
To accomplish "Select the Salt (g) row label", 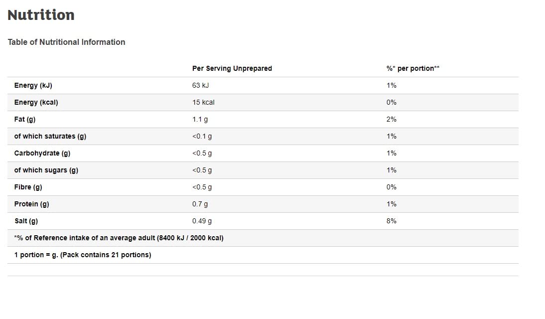I will point(26,221).
